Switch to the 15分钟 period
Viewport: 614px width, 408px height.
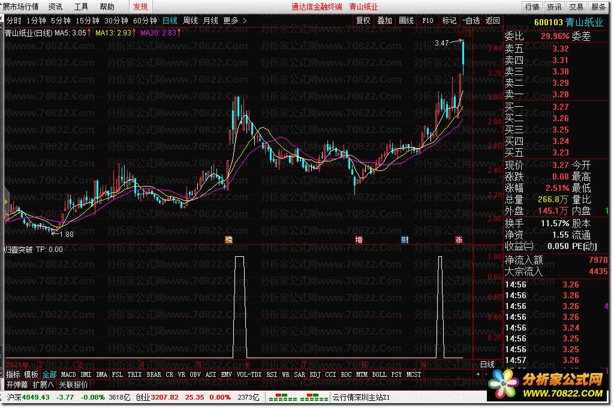point(88,21)
